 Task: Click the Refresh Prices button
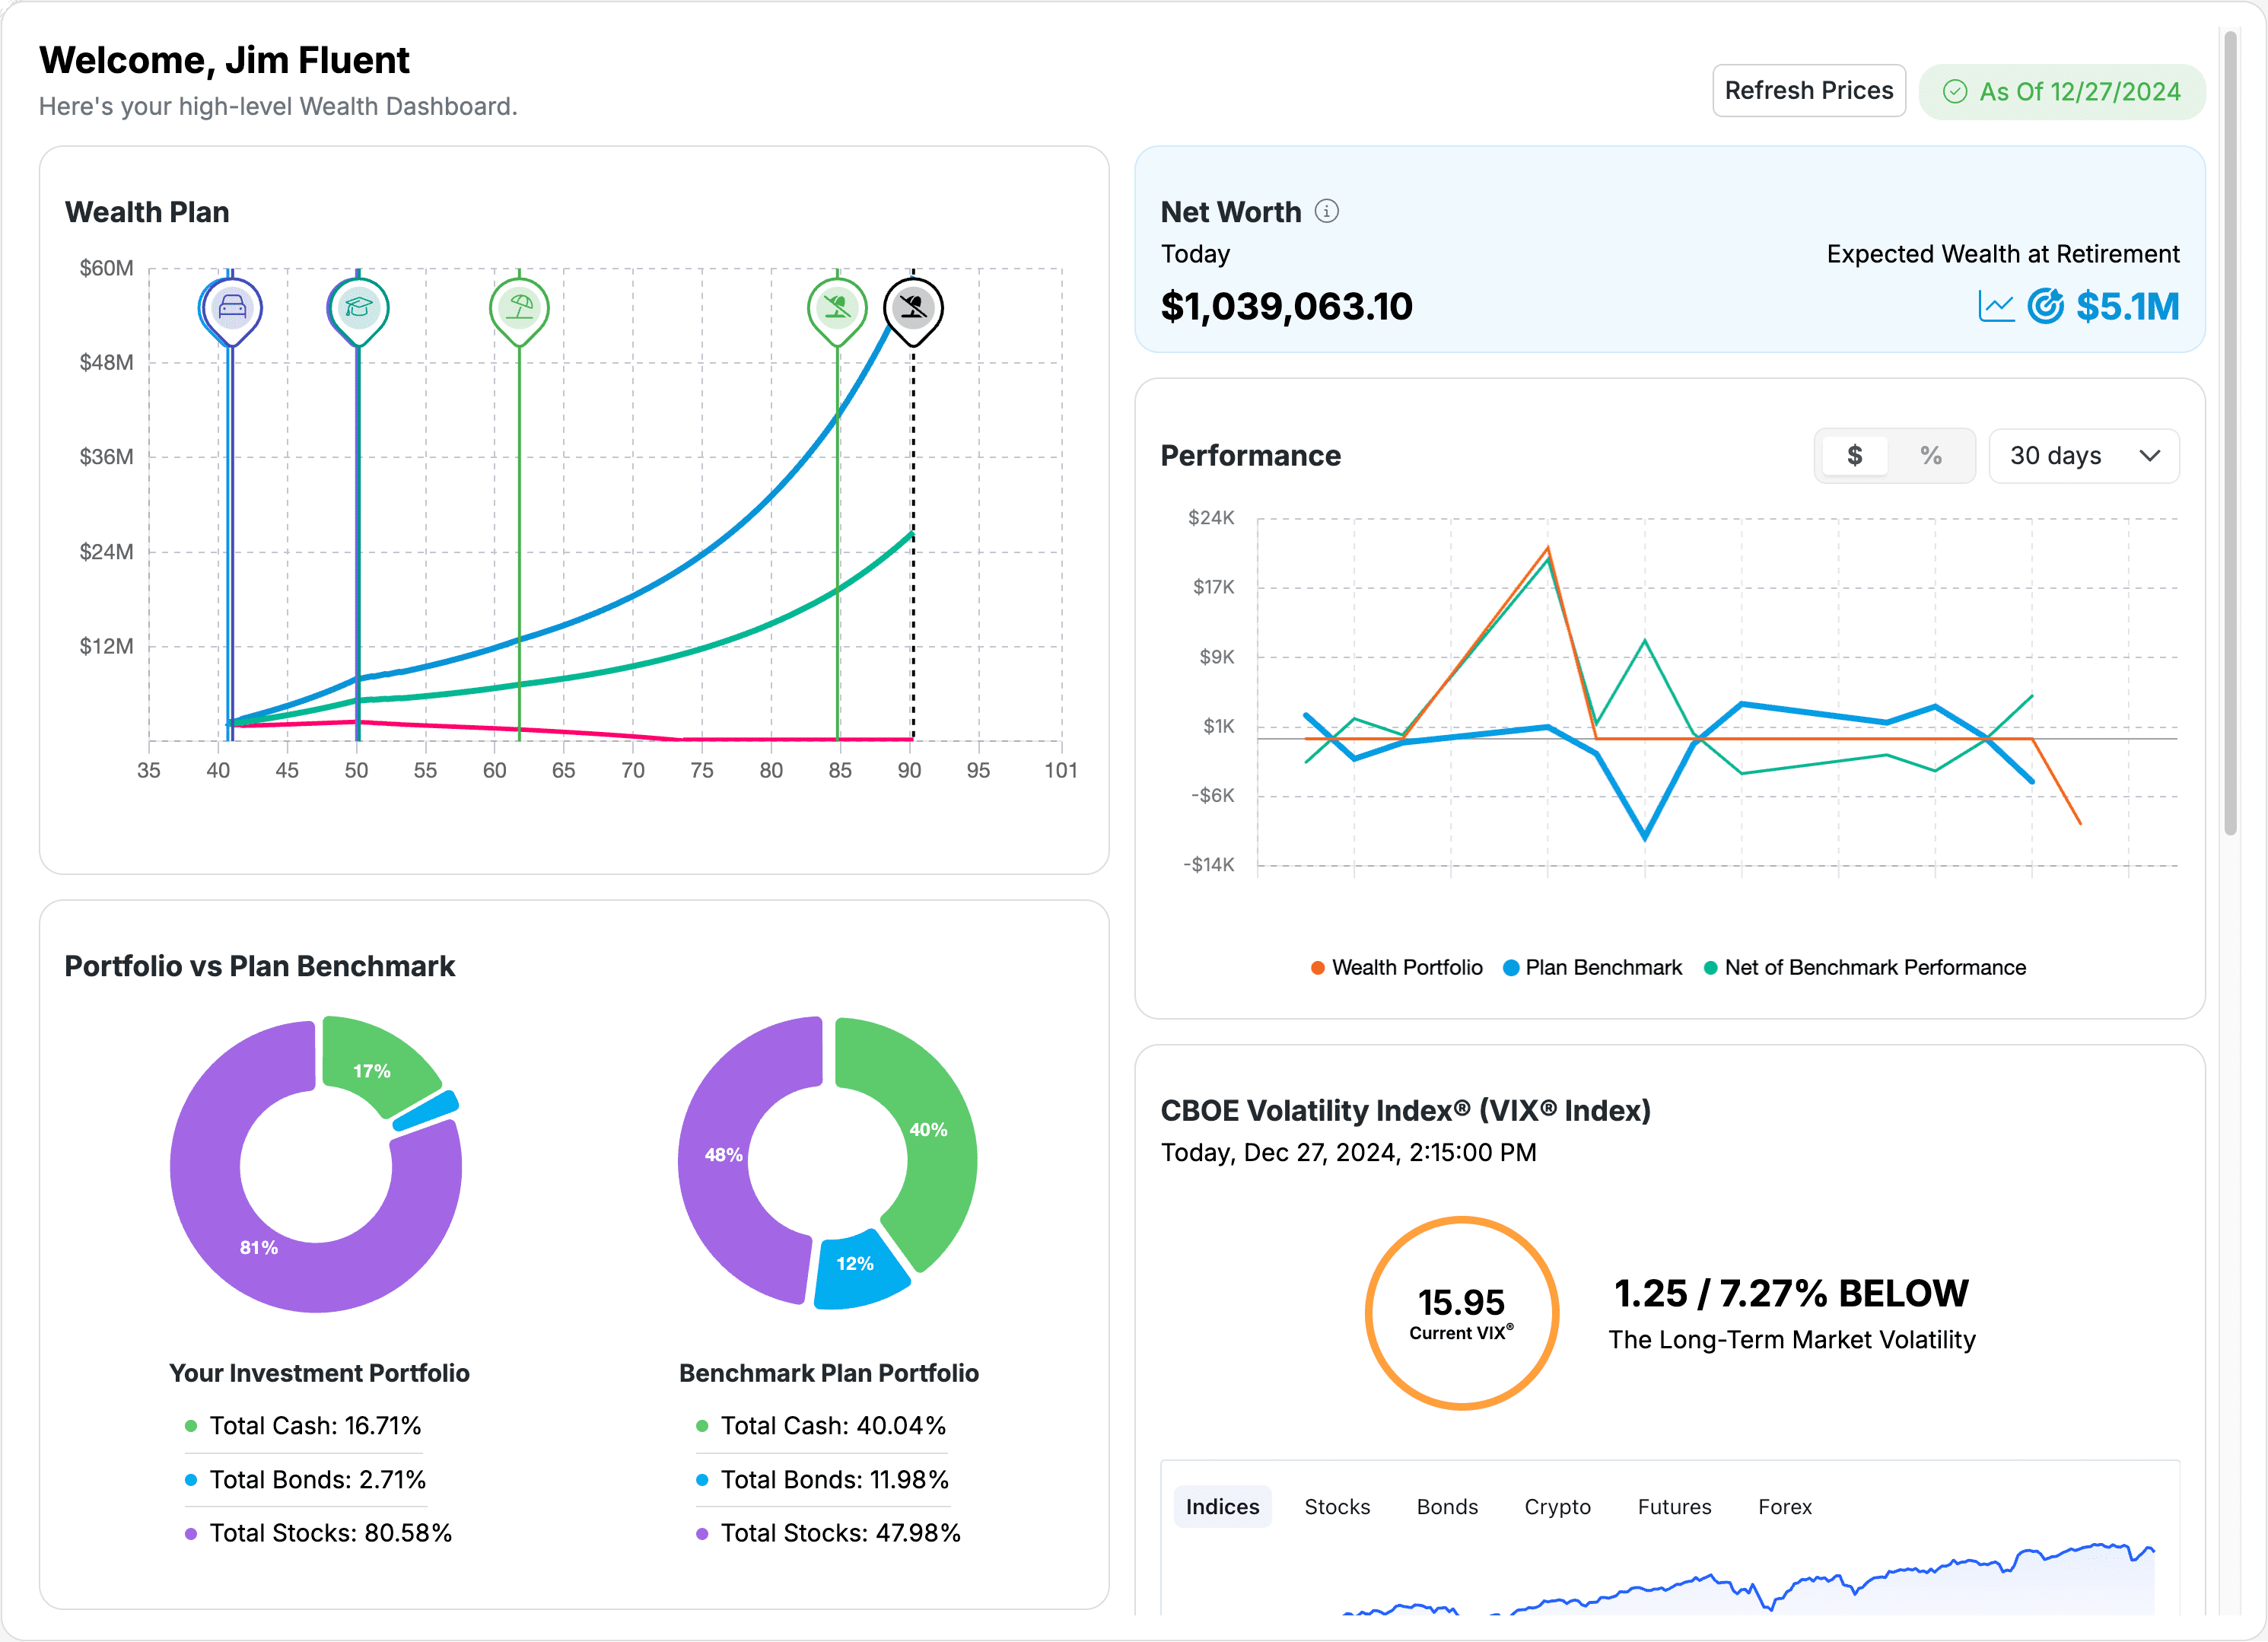(1809, 90)
